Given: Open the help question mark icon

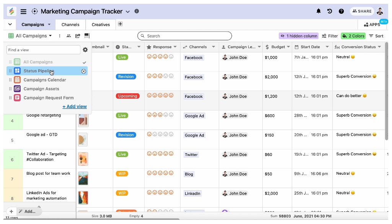Looking at the screenshot, I should tap(341, 11).
